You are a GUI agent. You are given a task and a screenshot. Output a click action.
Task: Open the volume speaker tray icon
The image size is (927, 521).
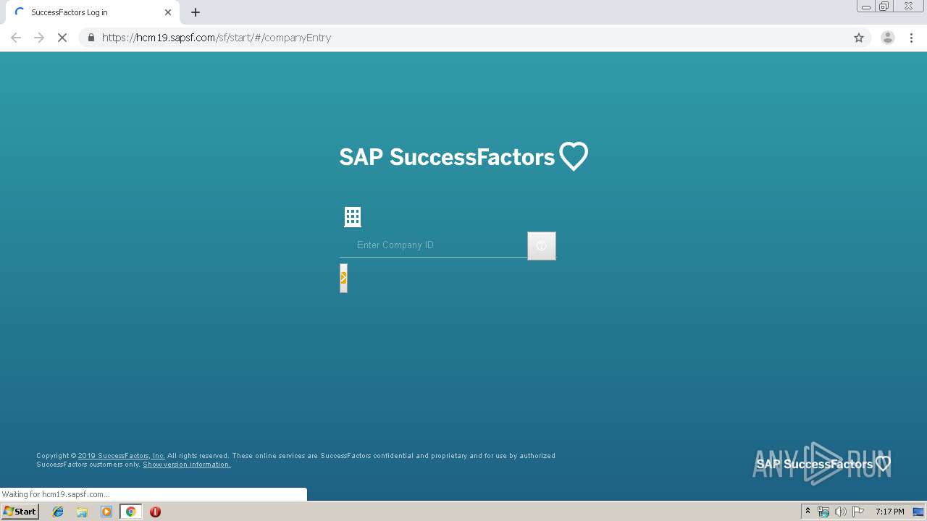coord(840,512)
